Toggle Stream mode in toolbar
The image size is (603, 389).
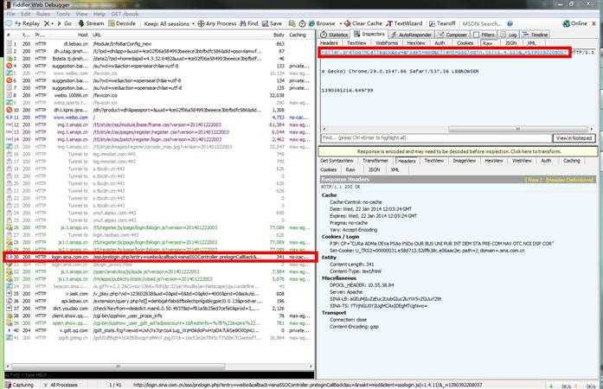91,23
